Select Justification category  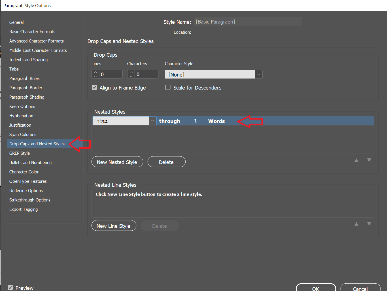coord(20,125)
